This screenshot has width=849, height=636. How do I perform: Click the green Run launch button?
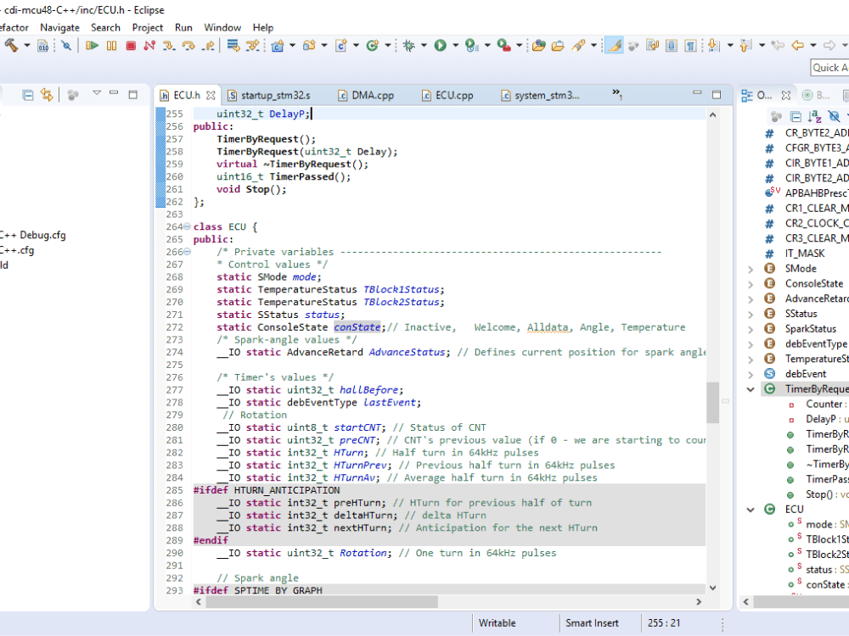tap(440, 46)
